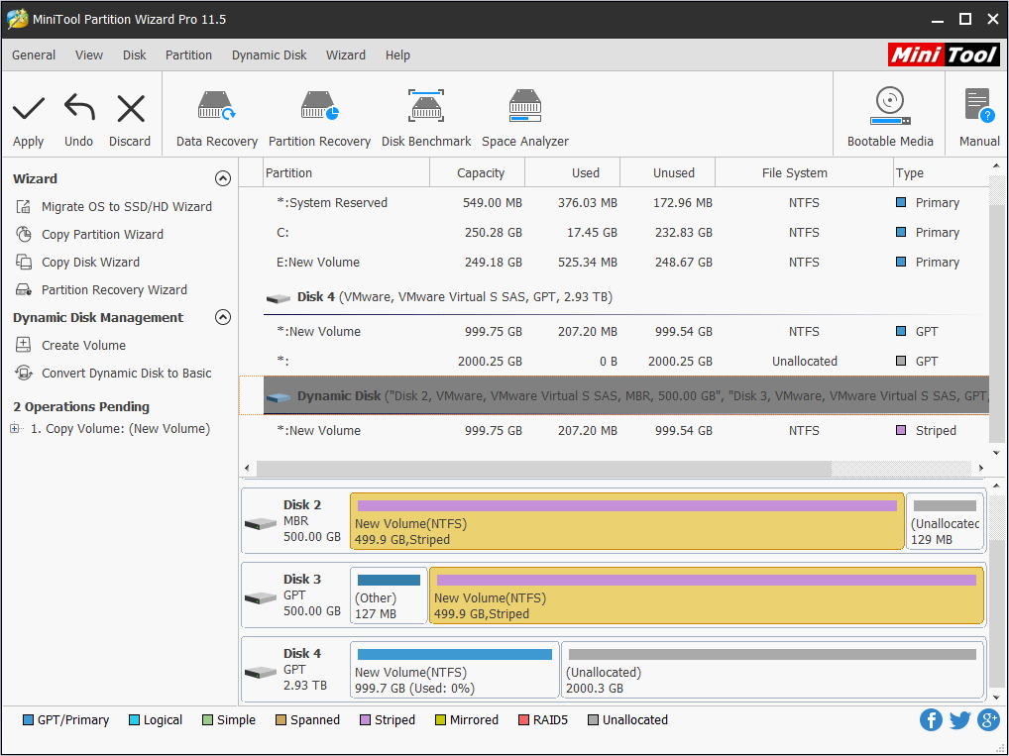Open the Twitter share icon
Image resolution: width=1009 pixels, height=756 pixels.
point(959,720)
